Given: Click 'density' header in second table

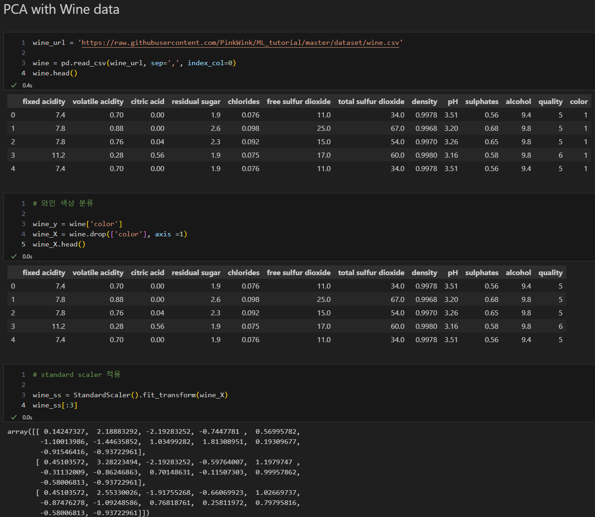Looking at the screenshot, I should click(x=424, y=273).
